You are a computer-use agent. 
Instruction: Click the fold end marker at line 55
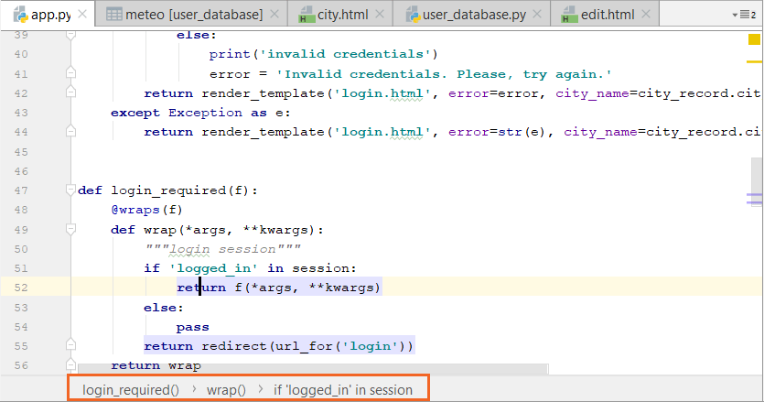(70, 346)
